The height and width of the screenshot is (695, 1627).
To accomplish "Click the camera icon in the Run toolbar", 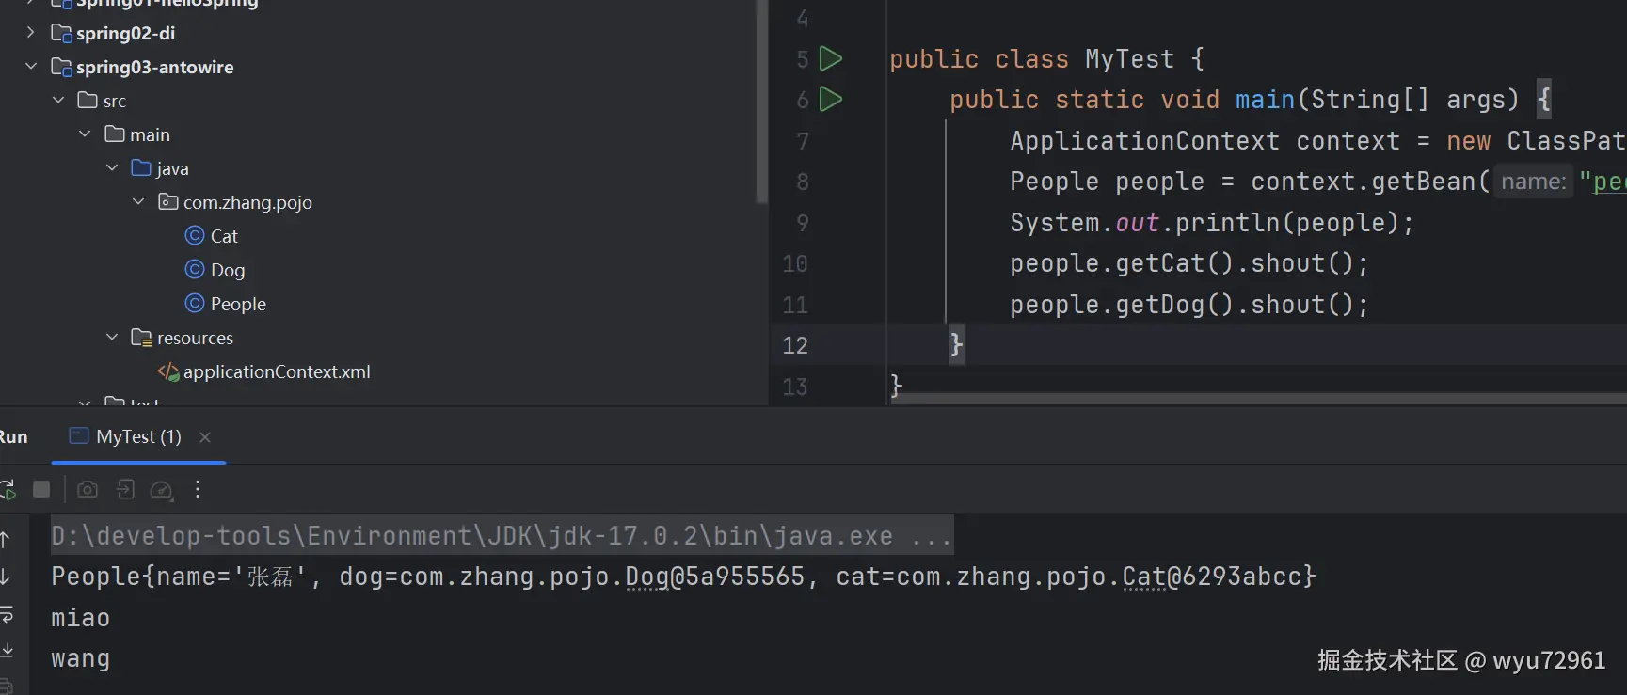I will (x=88, y=489).
